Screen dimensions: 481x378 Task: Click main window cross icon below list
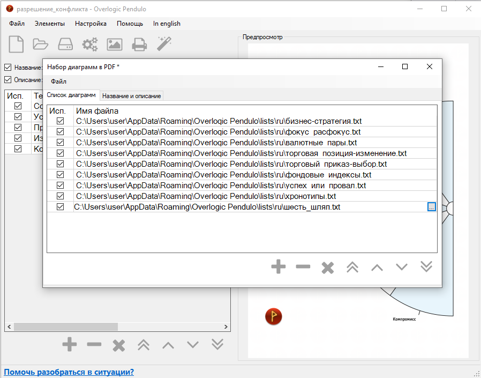pos(119,345)
